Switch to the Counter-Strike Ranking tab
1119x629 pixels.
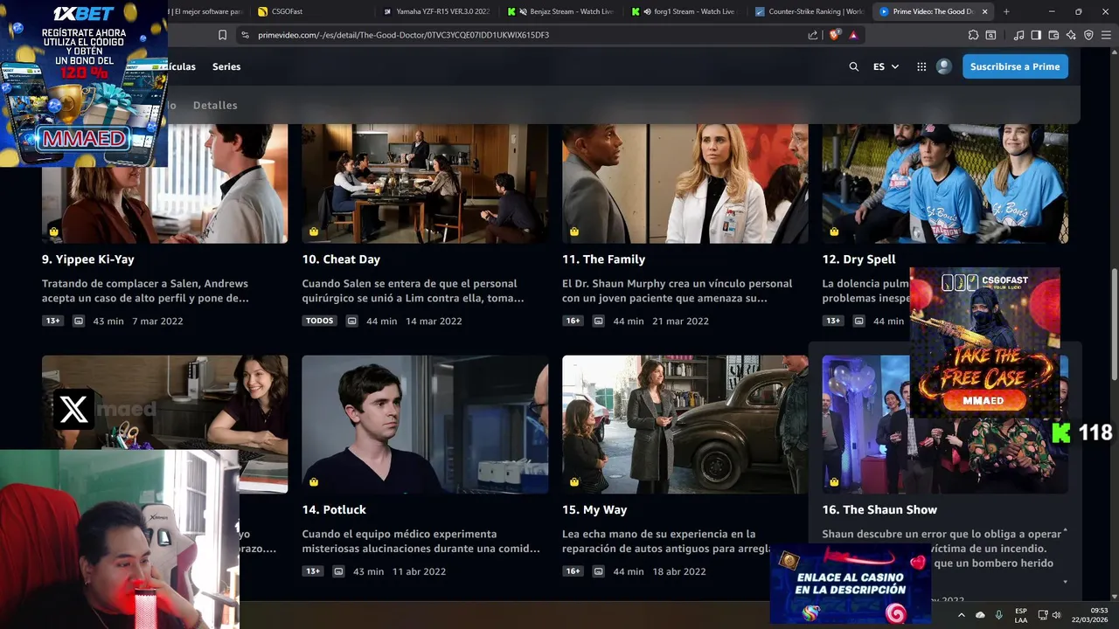click(810, 11)
